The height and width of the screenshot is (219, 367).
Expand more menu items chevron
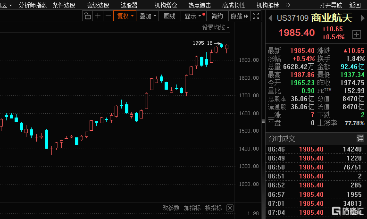point(288,5)
